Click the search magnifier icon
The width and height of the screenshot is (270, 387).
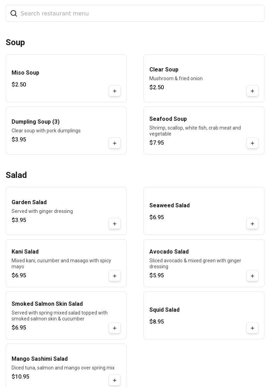point(14,13)
